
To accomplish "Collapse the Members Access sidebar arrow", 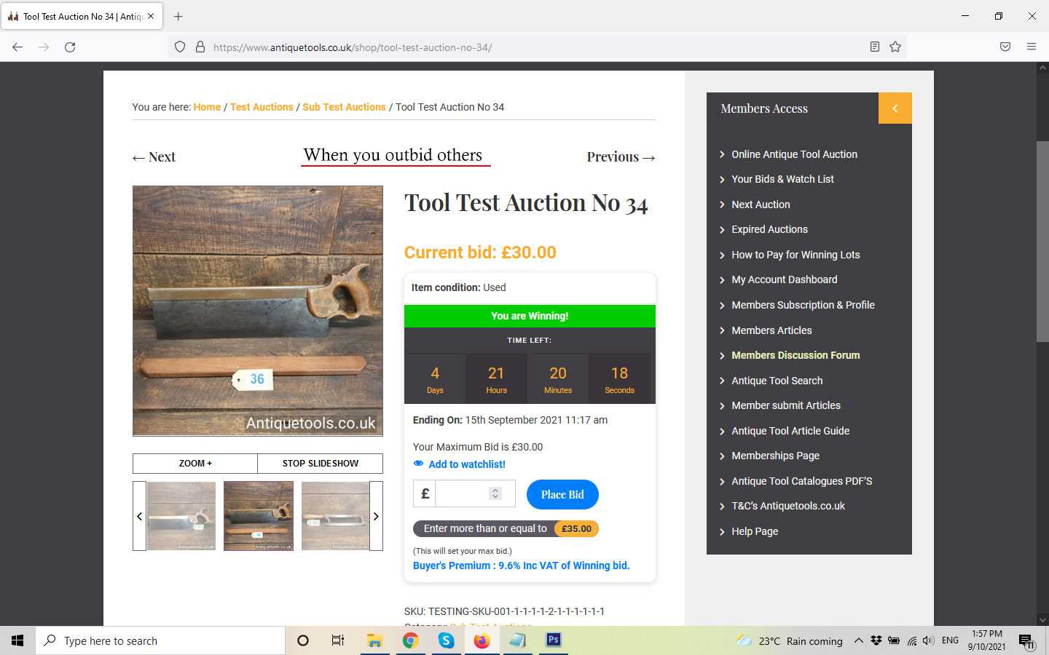I will 895,108.
